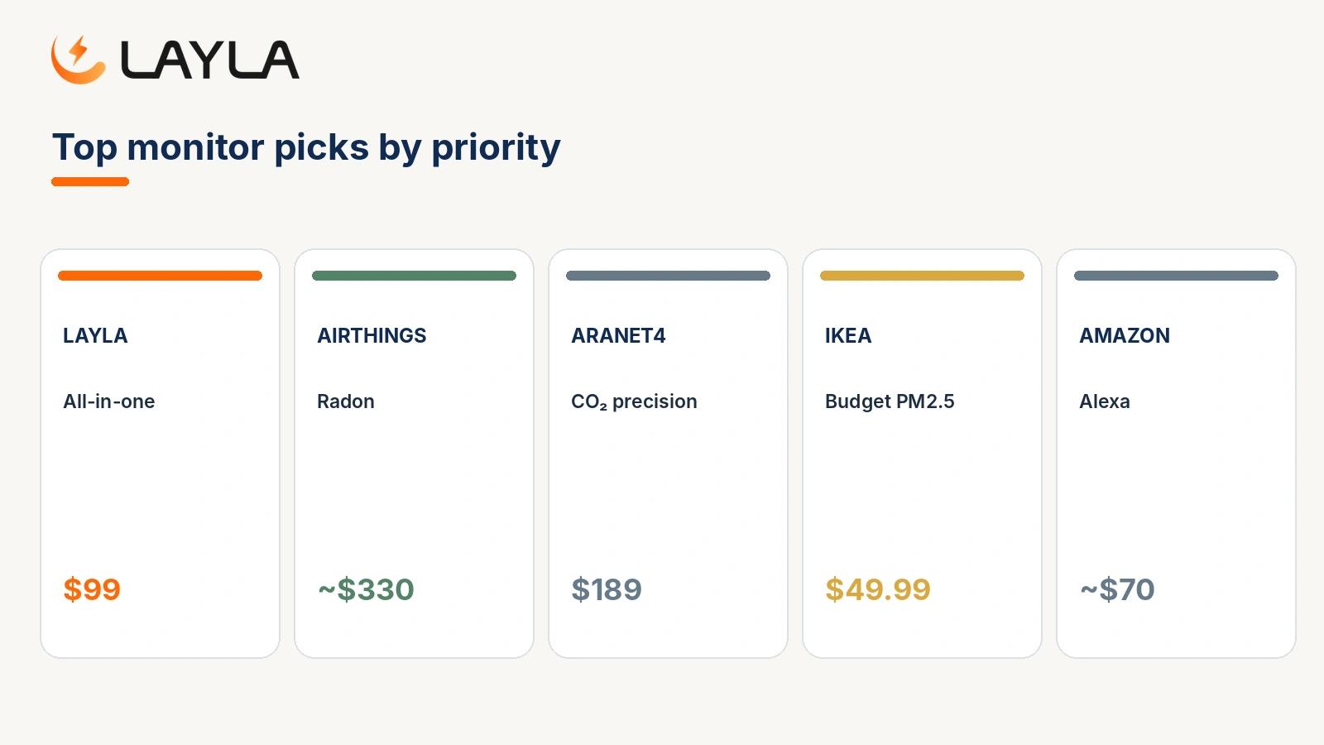This screenshot has height=745, width=1324.
Task: Select the IKEA card title
Action: (848, 335)
